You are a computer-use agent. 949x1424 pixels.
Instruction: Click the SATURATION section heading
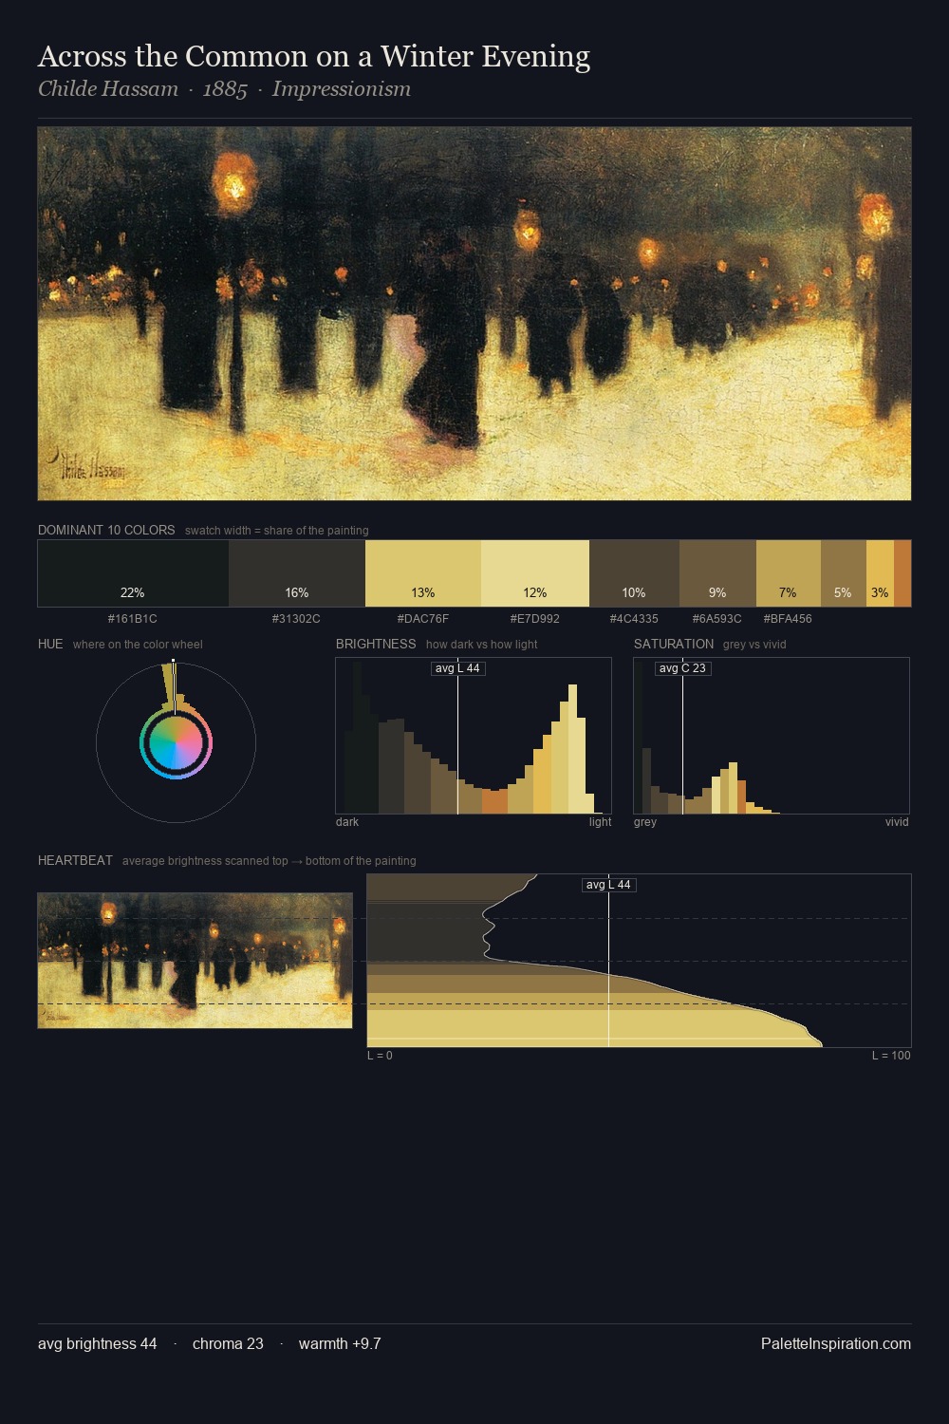[x=674, y=644]
